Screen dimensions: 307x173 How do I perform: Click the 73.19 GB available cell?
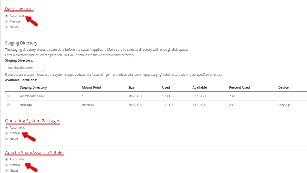[199, 105]
